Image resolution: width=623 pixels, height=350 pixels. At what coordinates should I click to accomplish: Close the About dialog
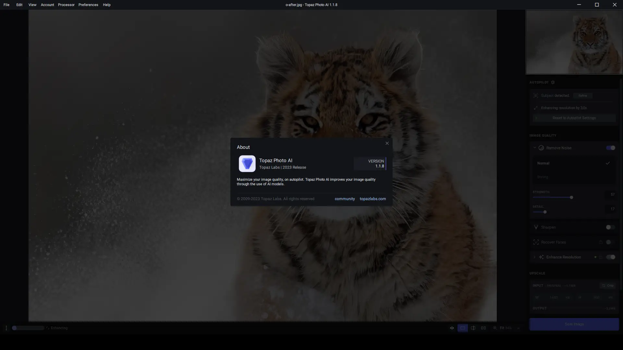pos(387,143)
